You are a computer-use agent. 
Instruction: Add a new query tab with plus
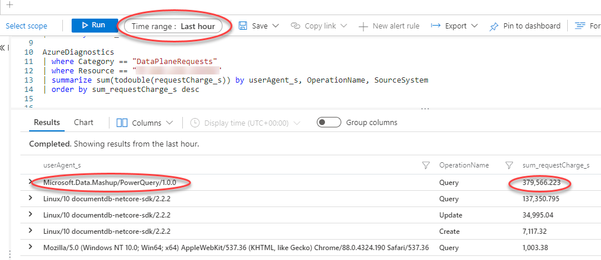pyautogui.click(x=9, y=4)
